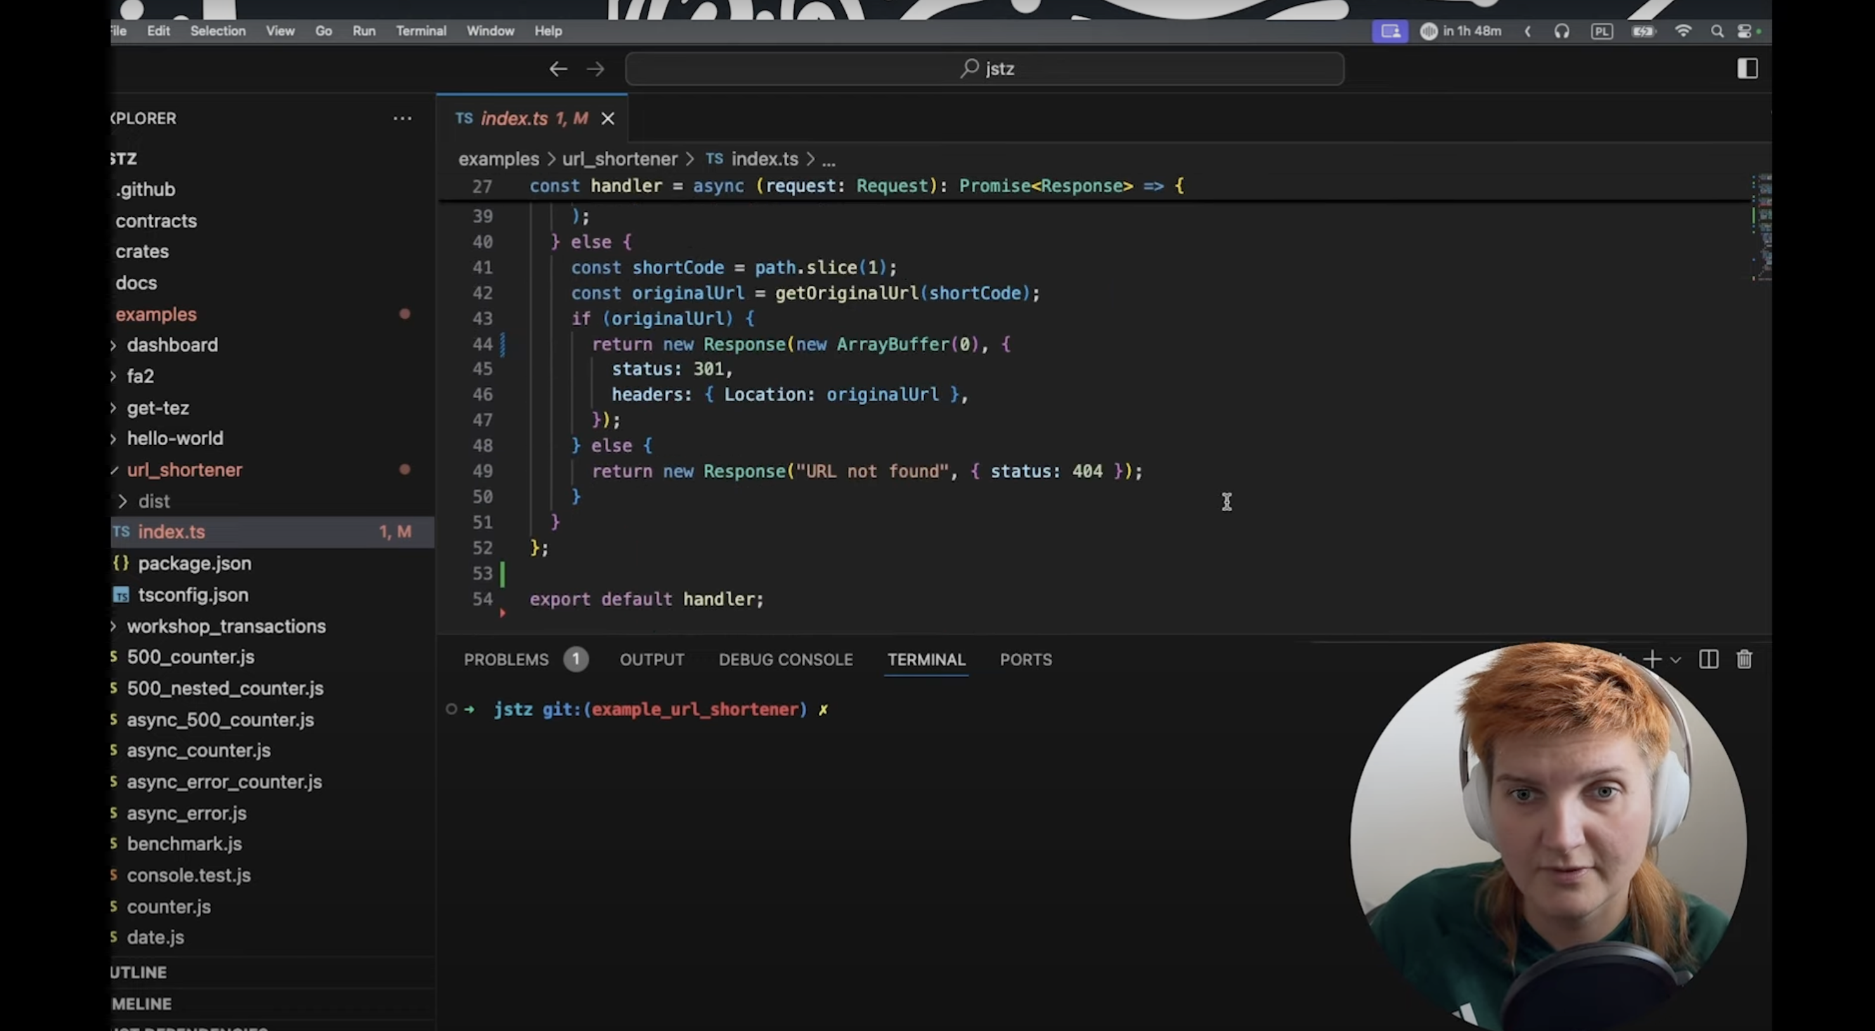Click the jstz search command bar
The height and width of the screenshot is (1031, 1875).
pyautogui.click(x=984, y=69)
